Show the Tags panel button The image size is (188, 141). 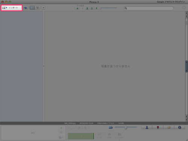(x=169, y=127)
